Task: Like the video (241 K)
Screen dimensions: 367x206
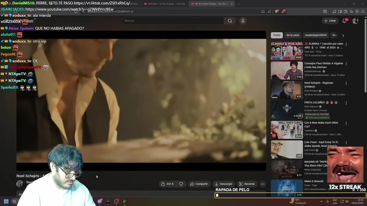Action: click(x=167, y=184)
